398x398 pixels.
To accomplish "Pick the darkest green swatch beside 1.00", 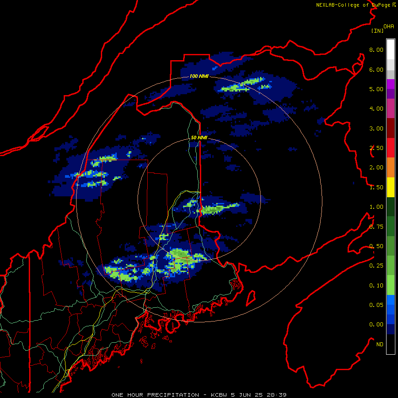I will [x=390, y=207].
